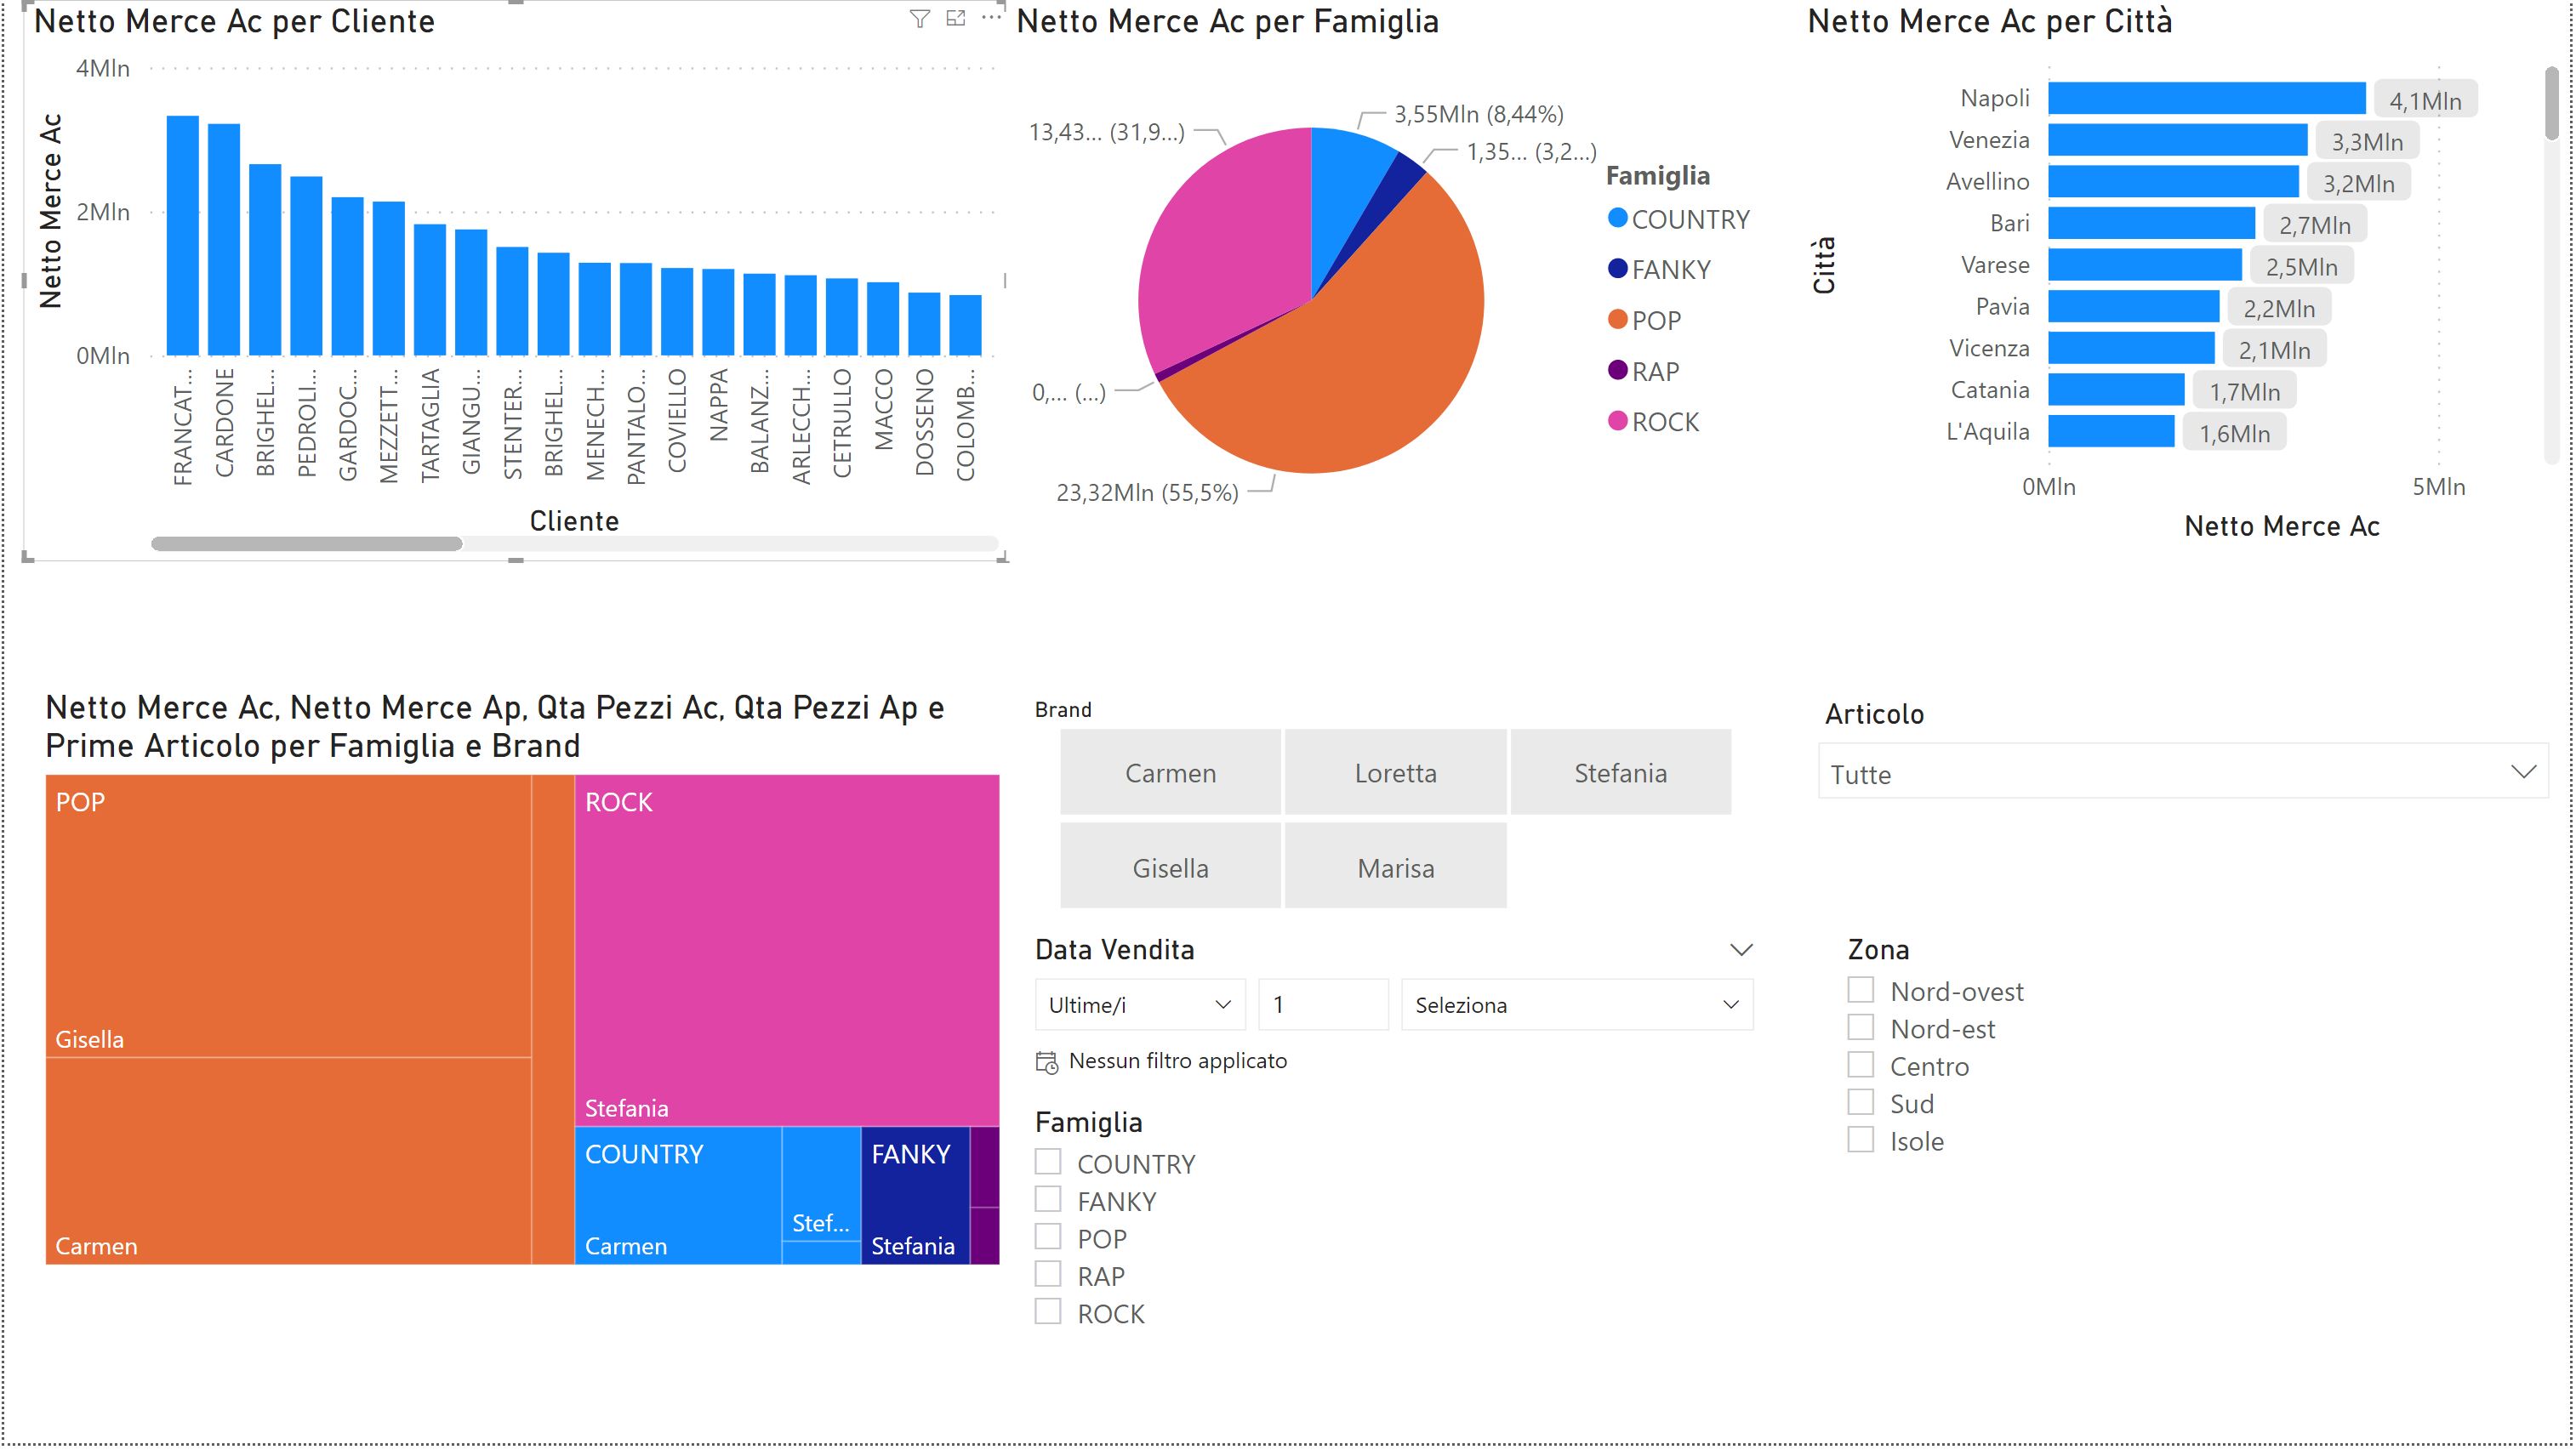Open focus mode for Cliente chart
This screenshot has height=1450, width=2576.
(x=956, y=19)
